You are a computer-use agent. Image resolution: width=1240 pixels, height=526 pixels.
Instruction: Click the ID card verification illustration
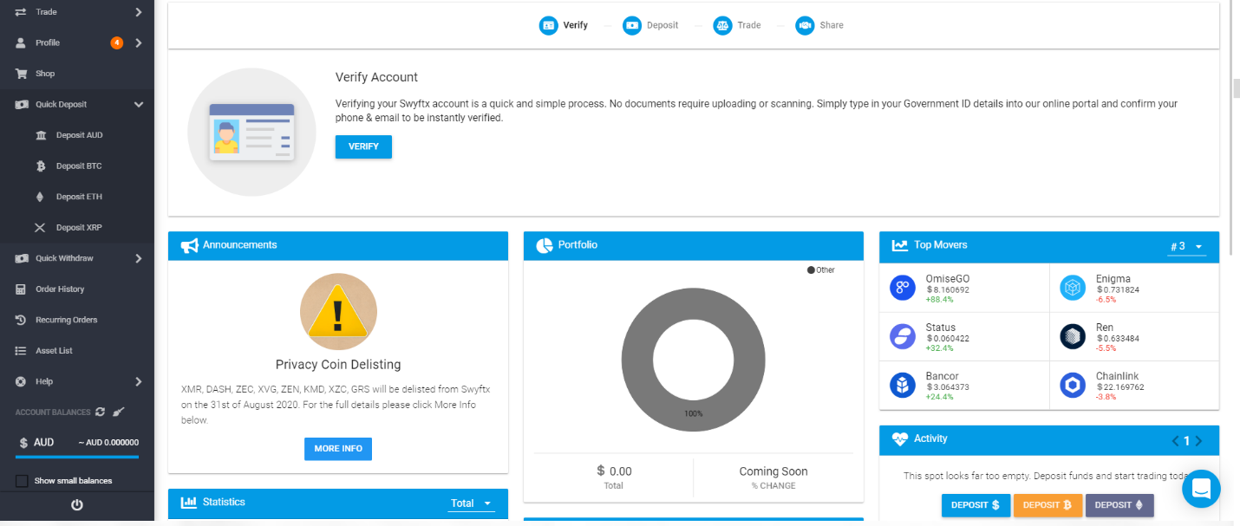click(251, 133)
